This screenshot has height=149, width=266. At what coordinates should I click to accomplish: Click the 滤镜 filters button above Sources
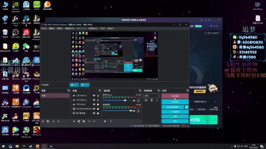point(85,85)
